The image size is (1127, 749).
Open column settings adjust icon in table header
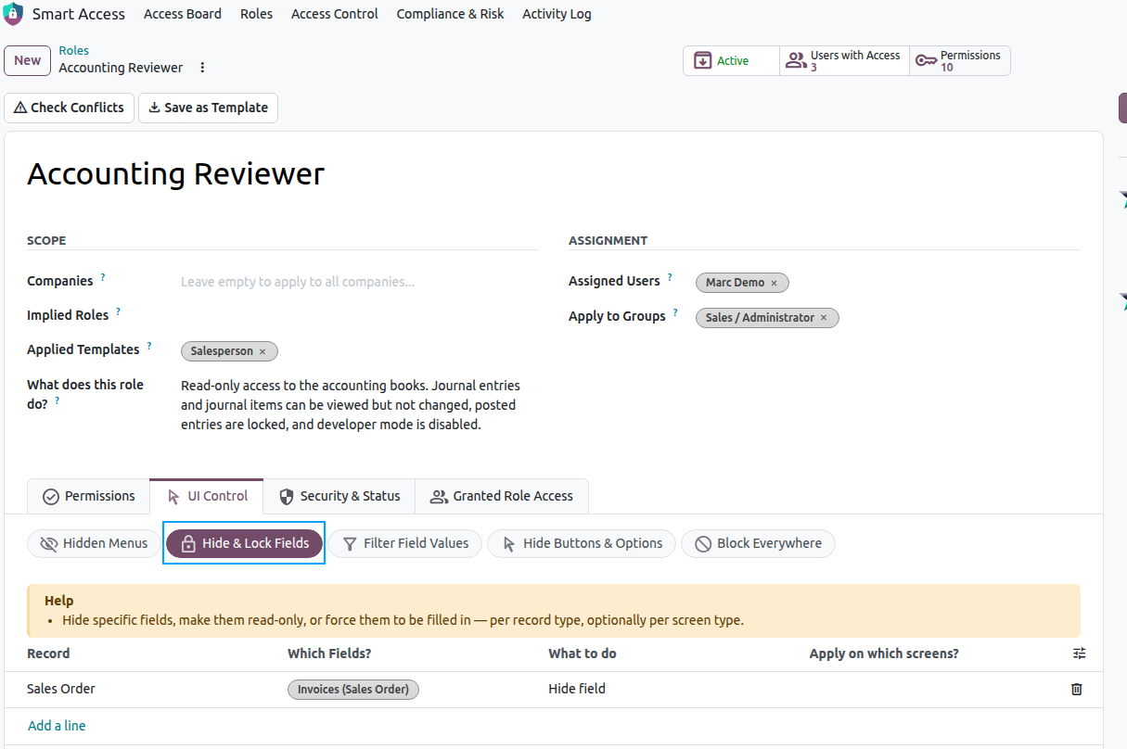1079,654
